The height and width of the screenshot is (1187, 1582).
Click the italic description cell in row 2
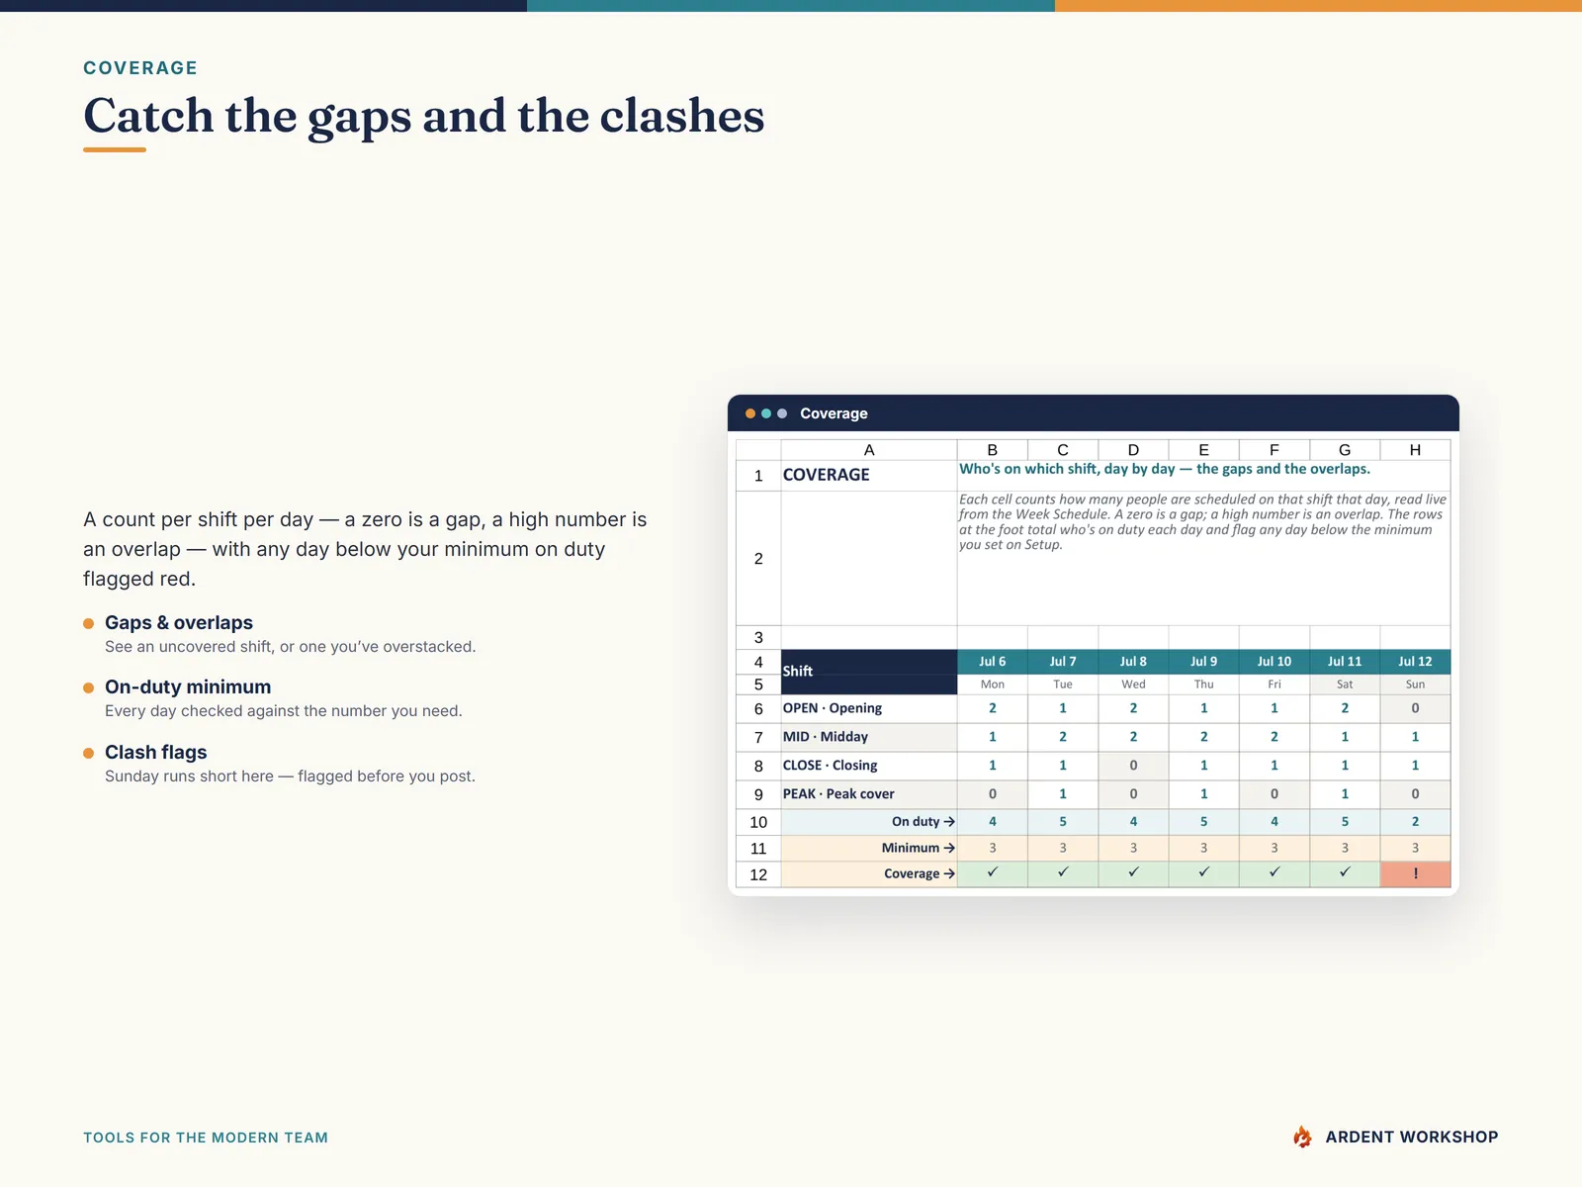tap(1203, 559)
